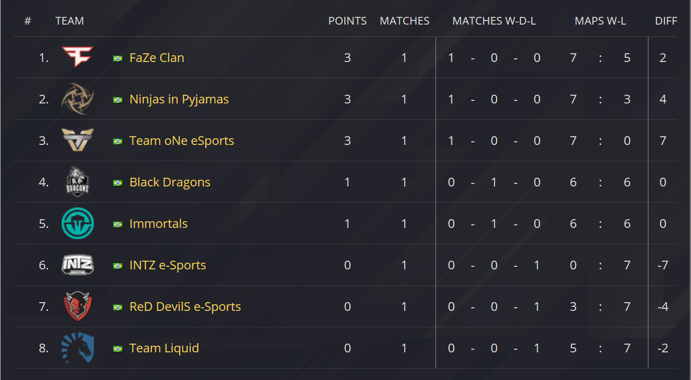691x380 pixels.
Task: Click the MAPS W-L column header
Action: [600, 21]
